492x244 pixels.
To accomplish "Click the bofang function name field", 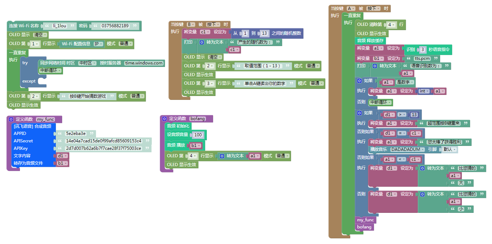I will [x=198, y=119].
